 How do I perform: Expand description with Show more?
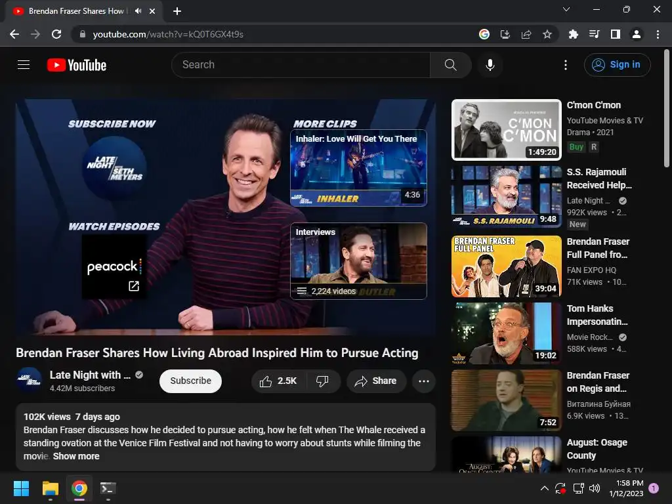[76, 456]
